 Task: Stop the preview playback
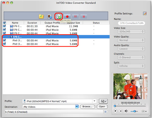121,111
